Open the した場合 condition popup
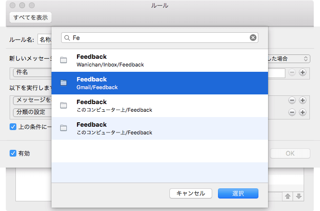320x211 pixels. coord(288,58)
